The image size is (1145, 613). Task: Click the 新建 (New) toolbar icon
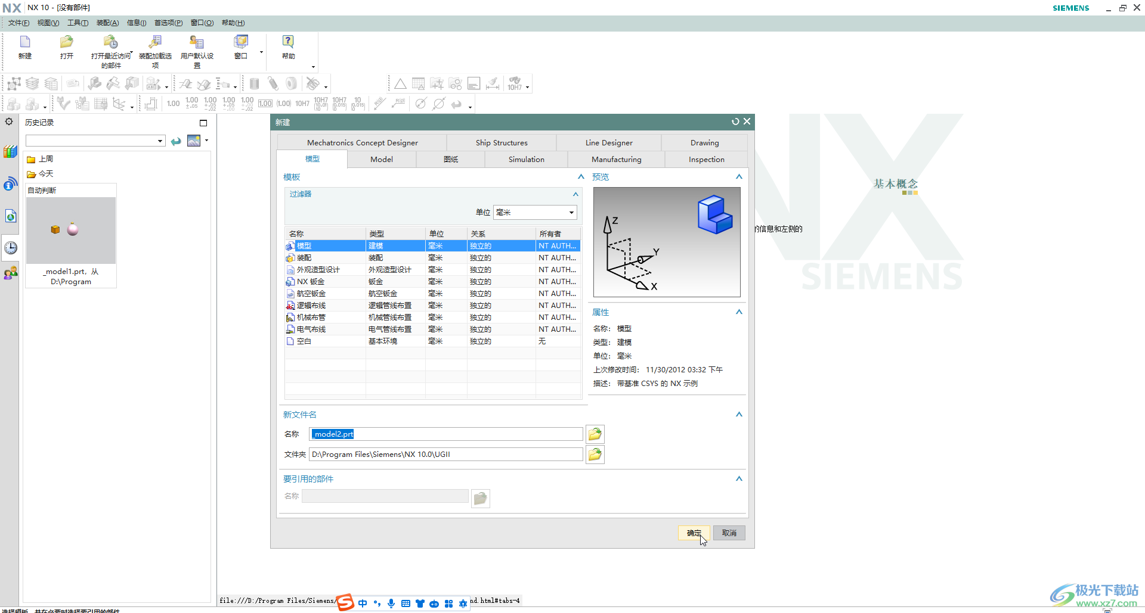25,42
